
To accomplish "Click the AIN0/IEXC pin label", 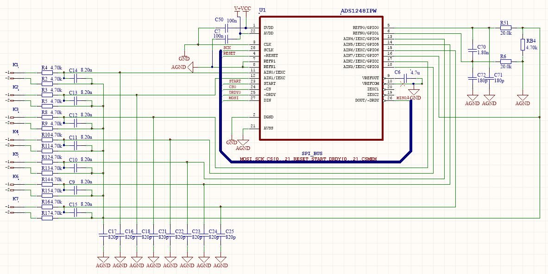I will coord(274,72).
